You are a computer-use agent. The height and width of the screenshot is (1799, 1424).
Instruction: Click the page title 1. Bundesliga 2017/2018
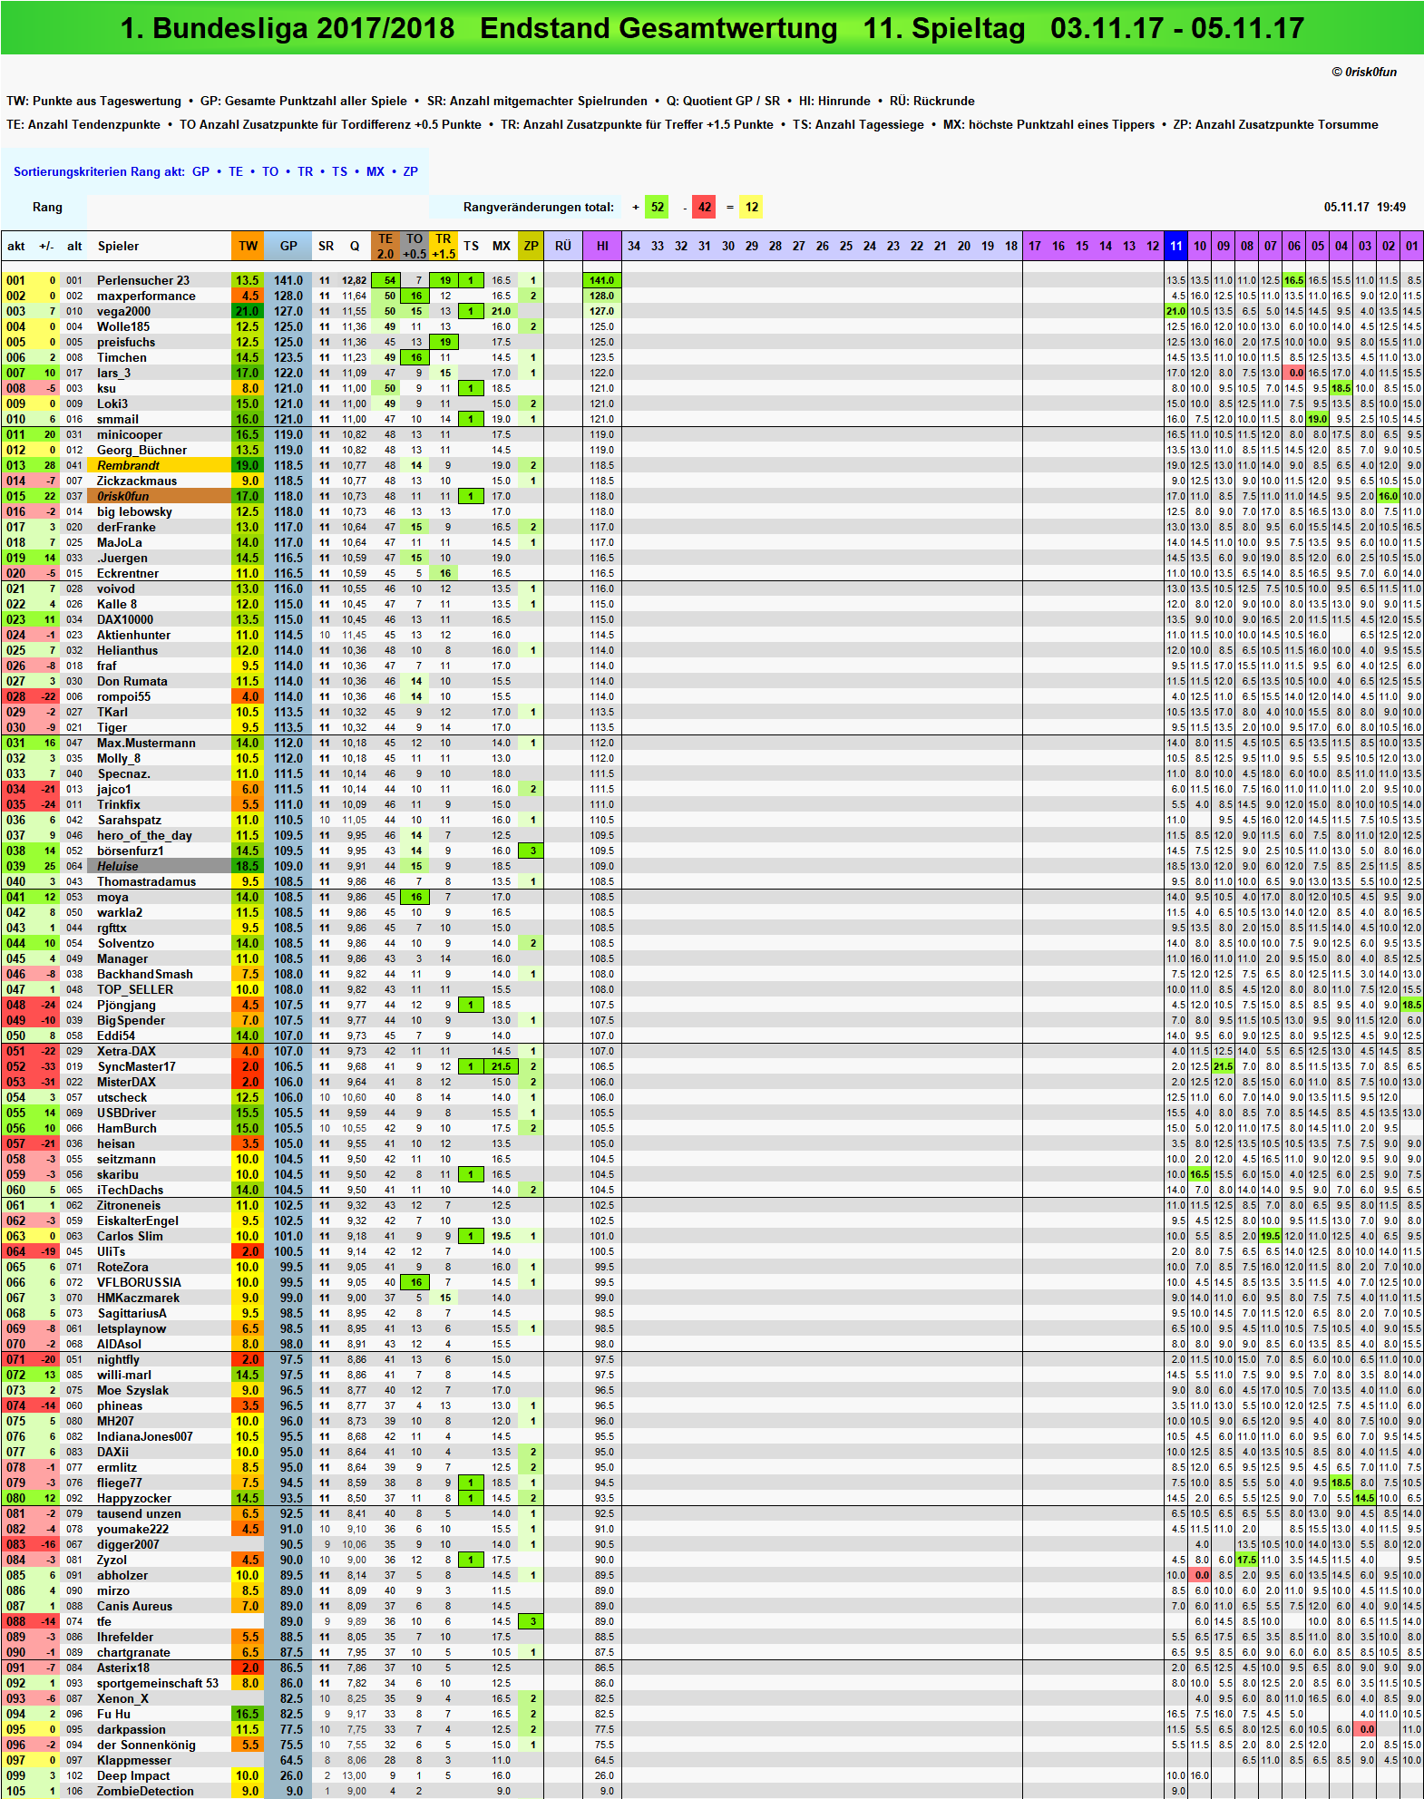(x=288, y=28)
